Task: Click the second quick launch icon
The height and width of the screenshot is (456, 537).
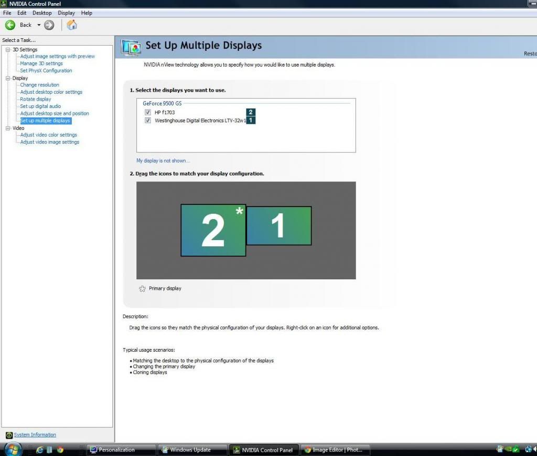Action: tap(49, 450)
